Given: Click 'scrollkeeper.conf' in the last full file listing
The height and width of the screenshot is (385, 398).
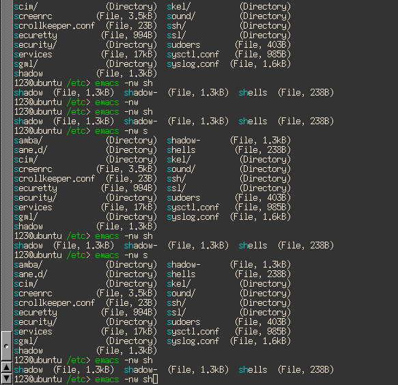Looking at the screenshot, I should coord(55,303).
